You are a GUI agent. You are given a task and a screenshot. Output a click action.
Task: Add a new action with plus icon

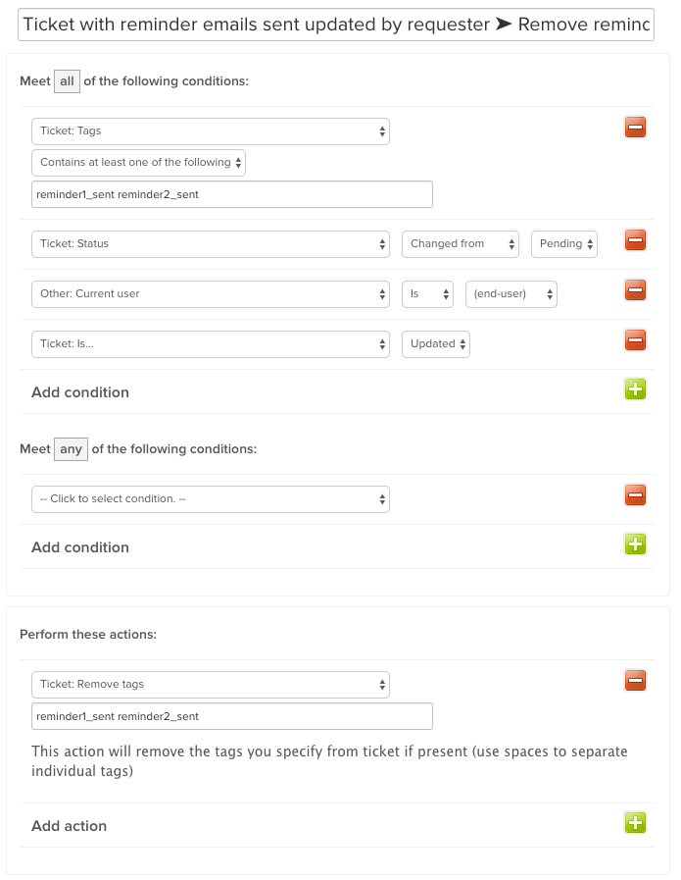635,823
